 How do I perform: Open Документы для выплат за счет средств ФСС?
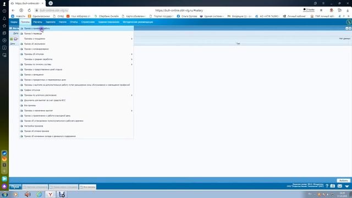pyautogui.click(x=76, y=100)
